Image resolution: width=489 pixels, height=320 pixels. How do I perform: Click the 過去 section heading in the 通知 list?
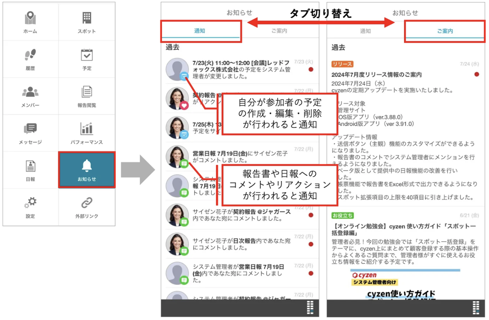[x=173, y=48]
